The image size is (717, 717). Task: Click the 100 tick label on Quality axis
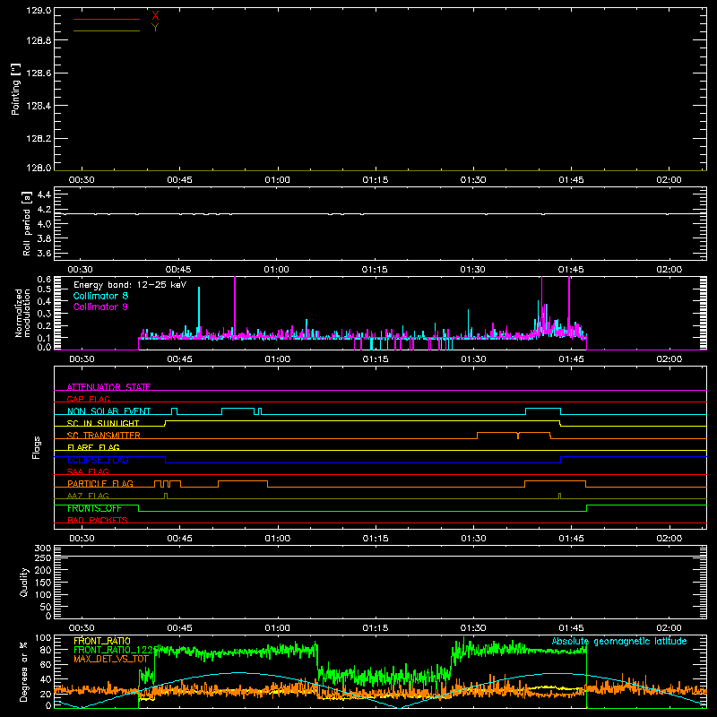pyautogui.click(x=42, y=595)
